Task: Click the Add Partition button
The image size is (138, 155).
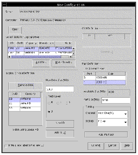Action: 106,135
